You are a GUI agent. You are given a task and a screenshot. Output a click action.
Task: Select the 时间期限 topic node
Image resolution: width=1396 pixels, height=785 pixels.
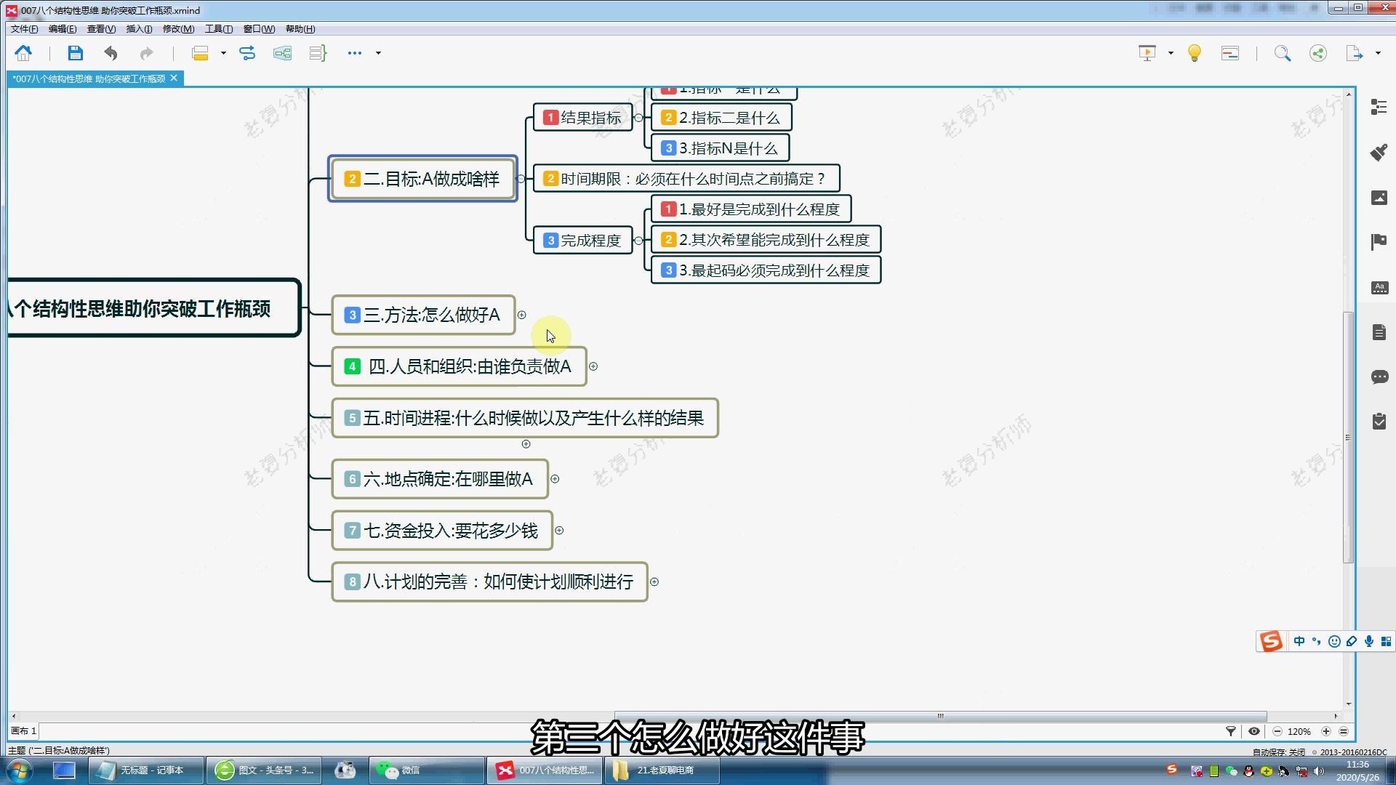686,178
